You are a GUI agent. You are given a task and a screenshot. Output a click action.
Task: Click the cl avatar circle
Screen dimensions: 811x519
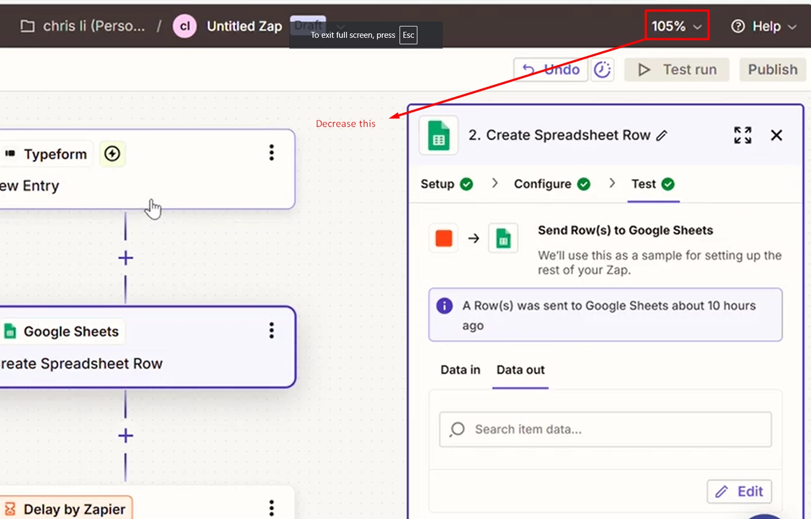click(184, 26)
